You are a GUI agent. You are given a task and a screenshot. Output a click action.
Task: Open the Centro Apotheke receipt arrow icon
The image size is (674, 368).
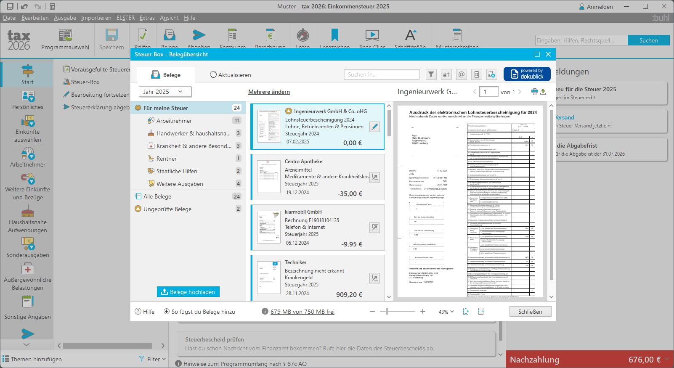(374, 177)
